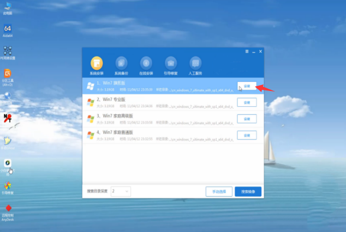Launch the NT password tool desktop icon
Image resolution: width=346 pixels, height=232 pixels.
[8, 118]
